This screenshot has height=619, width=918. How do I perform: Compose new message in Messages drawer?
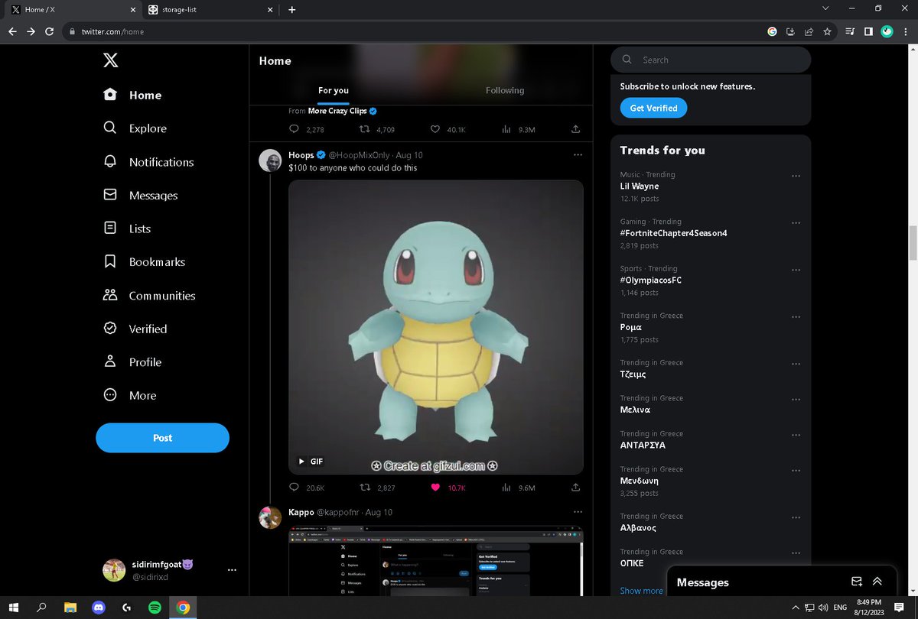pyautogui.click(x=857, y=582)
